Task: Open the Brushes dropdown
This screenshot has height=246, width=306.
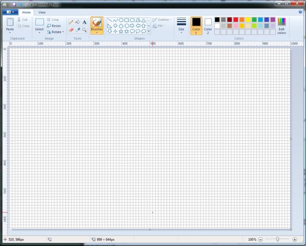Action: click(97, 32)
